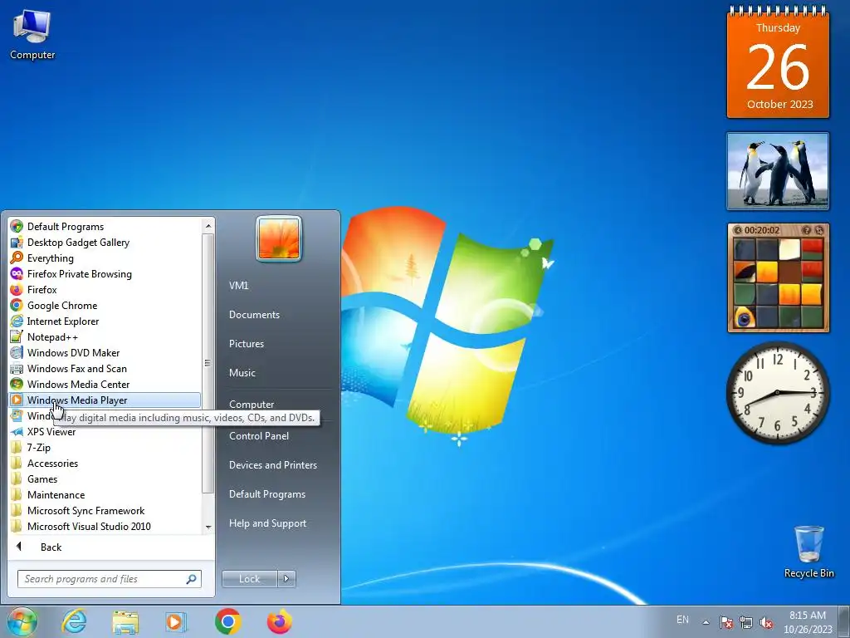Click the taskbar clock showing 8:15 AM

(808, 621)
